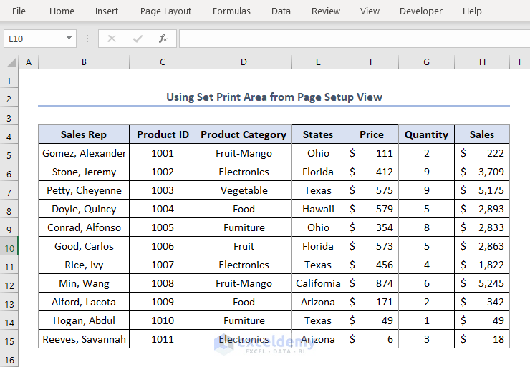Click the Enter checkmark in formula bar
The height and width of the screenshot is (367, 530).
pos(138,39)
